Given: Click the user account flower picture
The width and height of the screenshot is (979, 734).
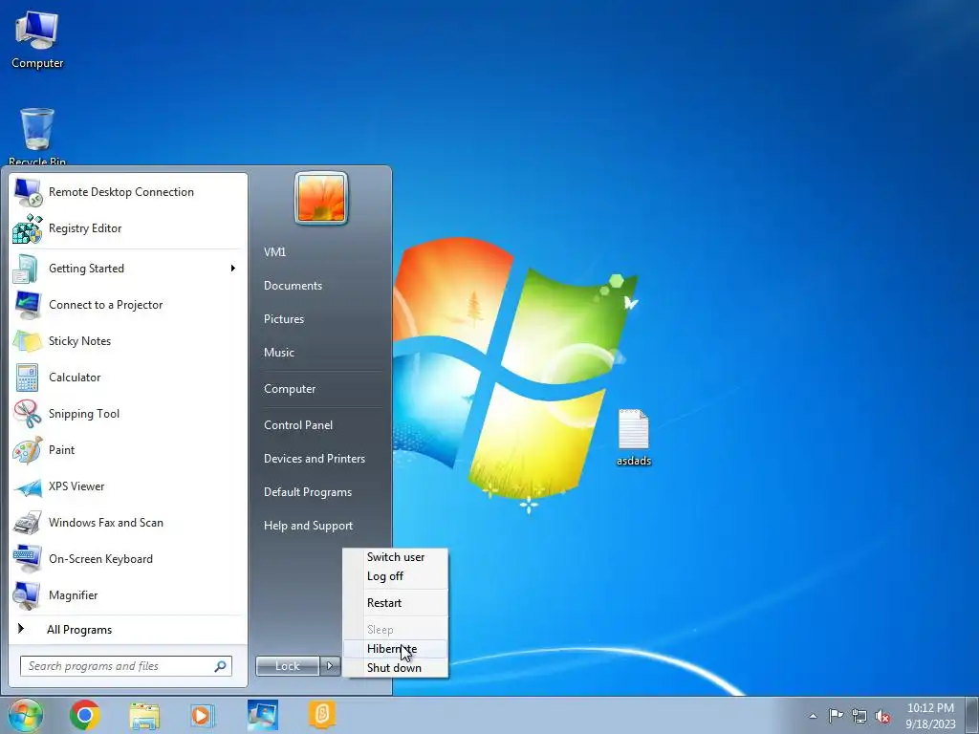Looking at the screenshot, I should [321, 198].
